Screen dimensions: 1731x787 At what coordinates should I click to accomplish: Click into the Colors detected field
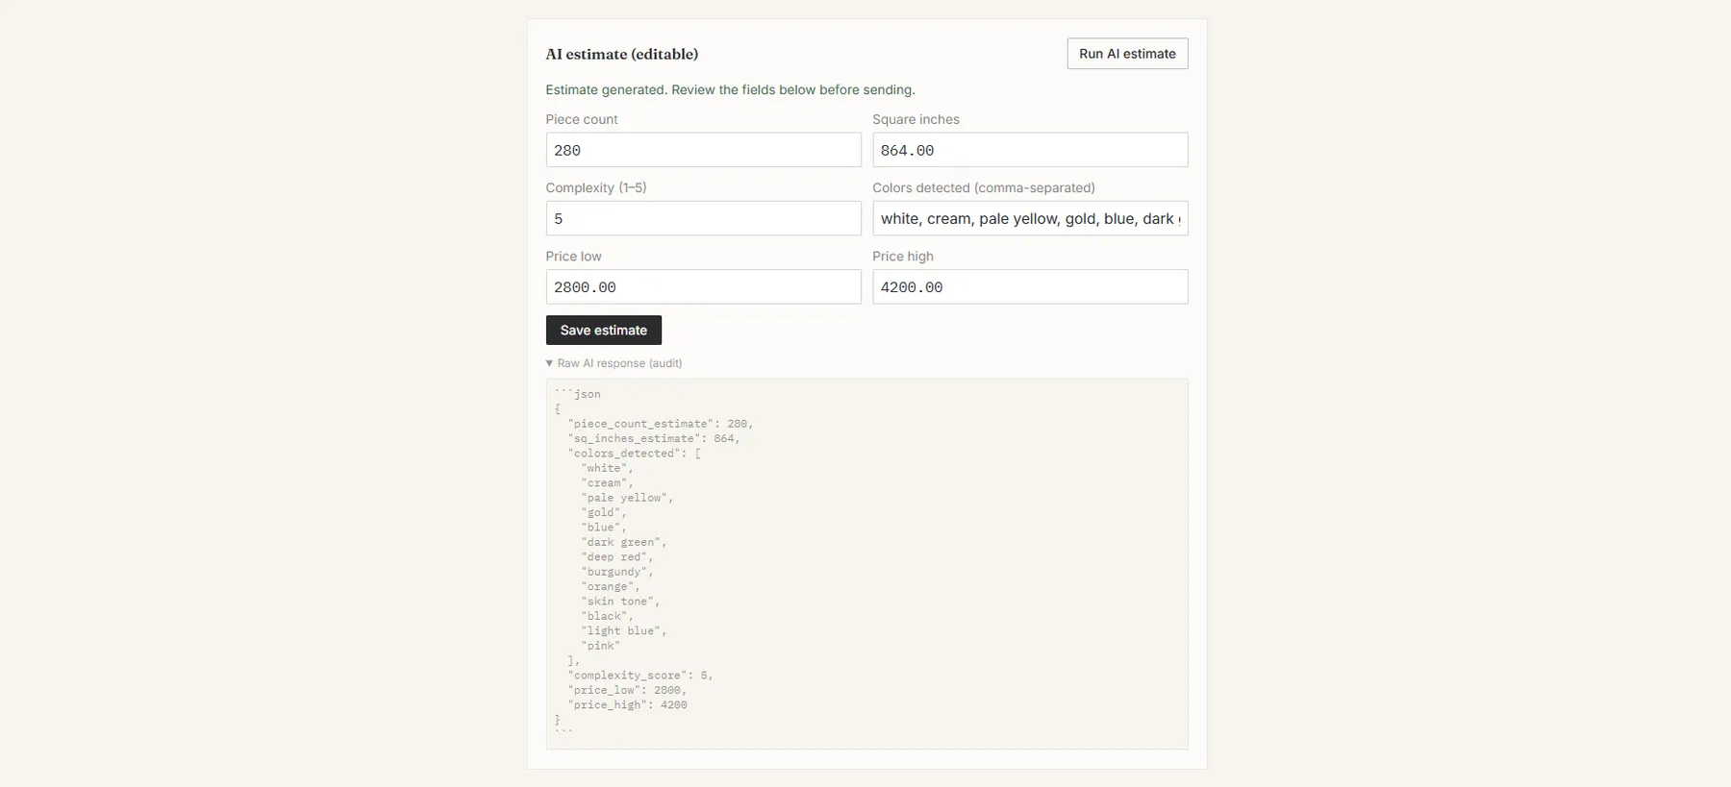(x=1030, y=218)
